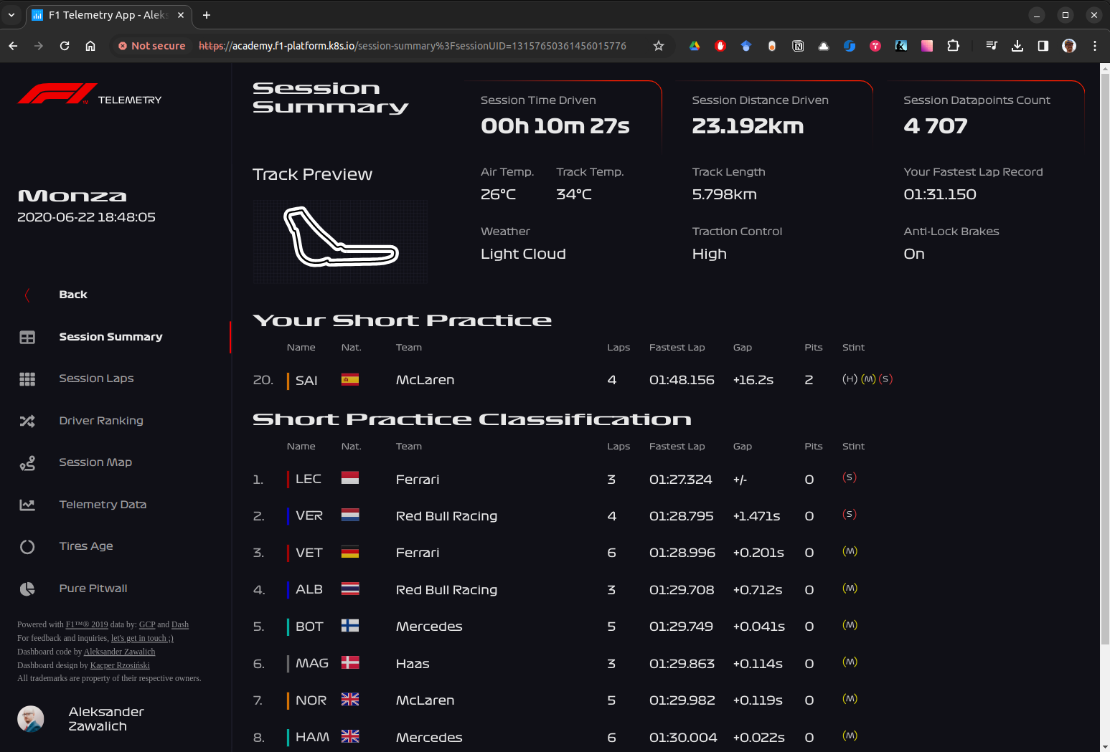Click the Session Summary grid icon
This screenshot has width=1110, height=752.
(x=27, y=337)
